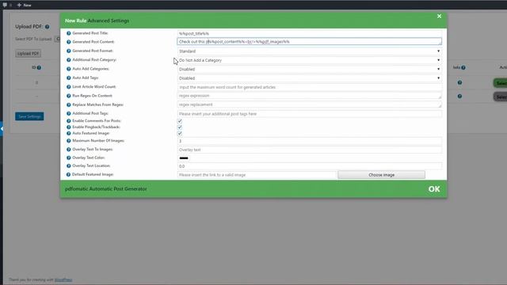Click the Choose Image button

pyautogui.click(x=382, y=175)
